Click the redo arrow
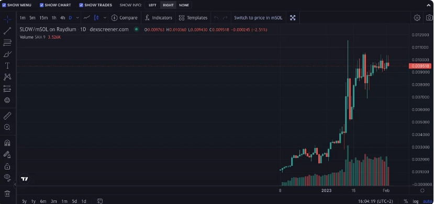Image resolution: width=434 pixels, height=204 pixels. (225, 18)
